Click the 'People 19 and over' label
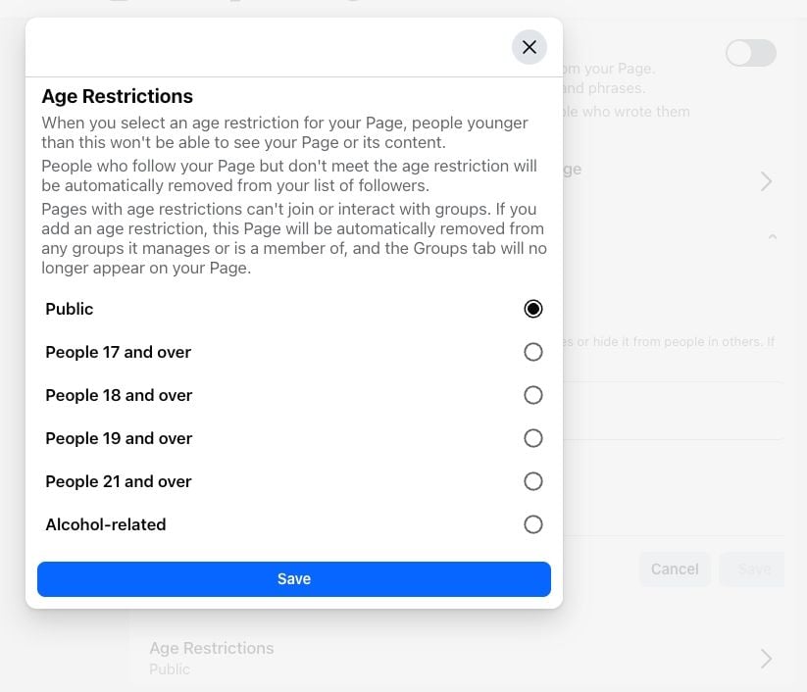 119,438
